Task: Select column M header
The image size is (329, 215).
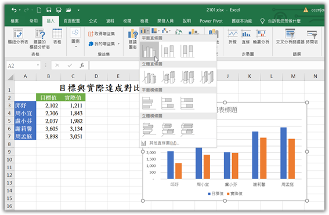Action: [x=294, y=76]
